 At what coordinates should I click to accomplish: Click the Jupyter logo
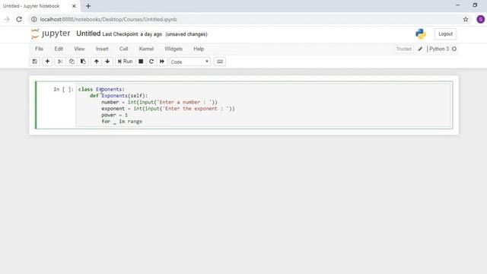click(51, 33)
